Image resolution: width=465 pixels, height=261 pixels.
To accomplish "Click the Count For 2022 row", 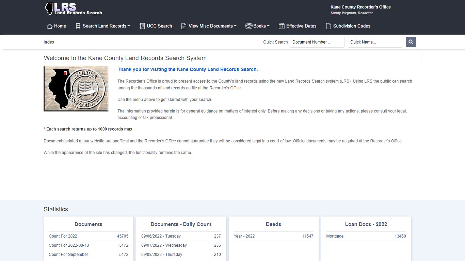I will tap(89, 236).
